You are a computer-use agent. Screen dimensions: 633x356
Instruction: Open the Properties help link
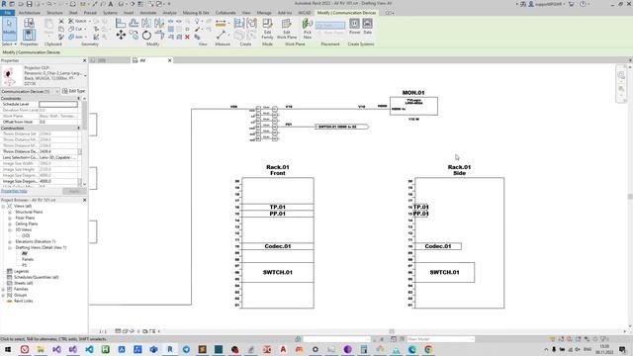[14, 191]
